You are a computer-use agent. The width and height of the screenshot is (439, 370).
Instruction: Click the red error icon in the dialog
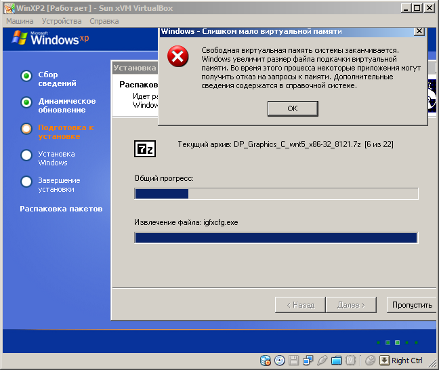pyautogui.click(x=177, y=56)
